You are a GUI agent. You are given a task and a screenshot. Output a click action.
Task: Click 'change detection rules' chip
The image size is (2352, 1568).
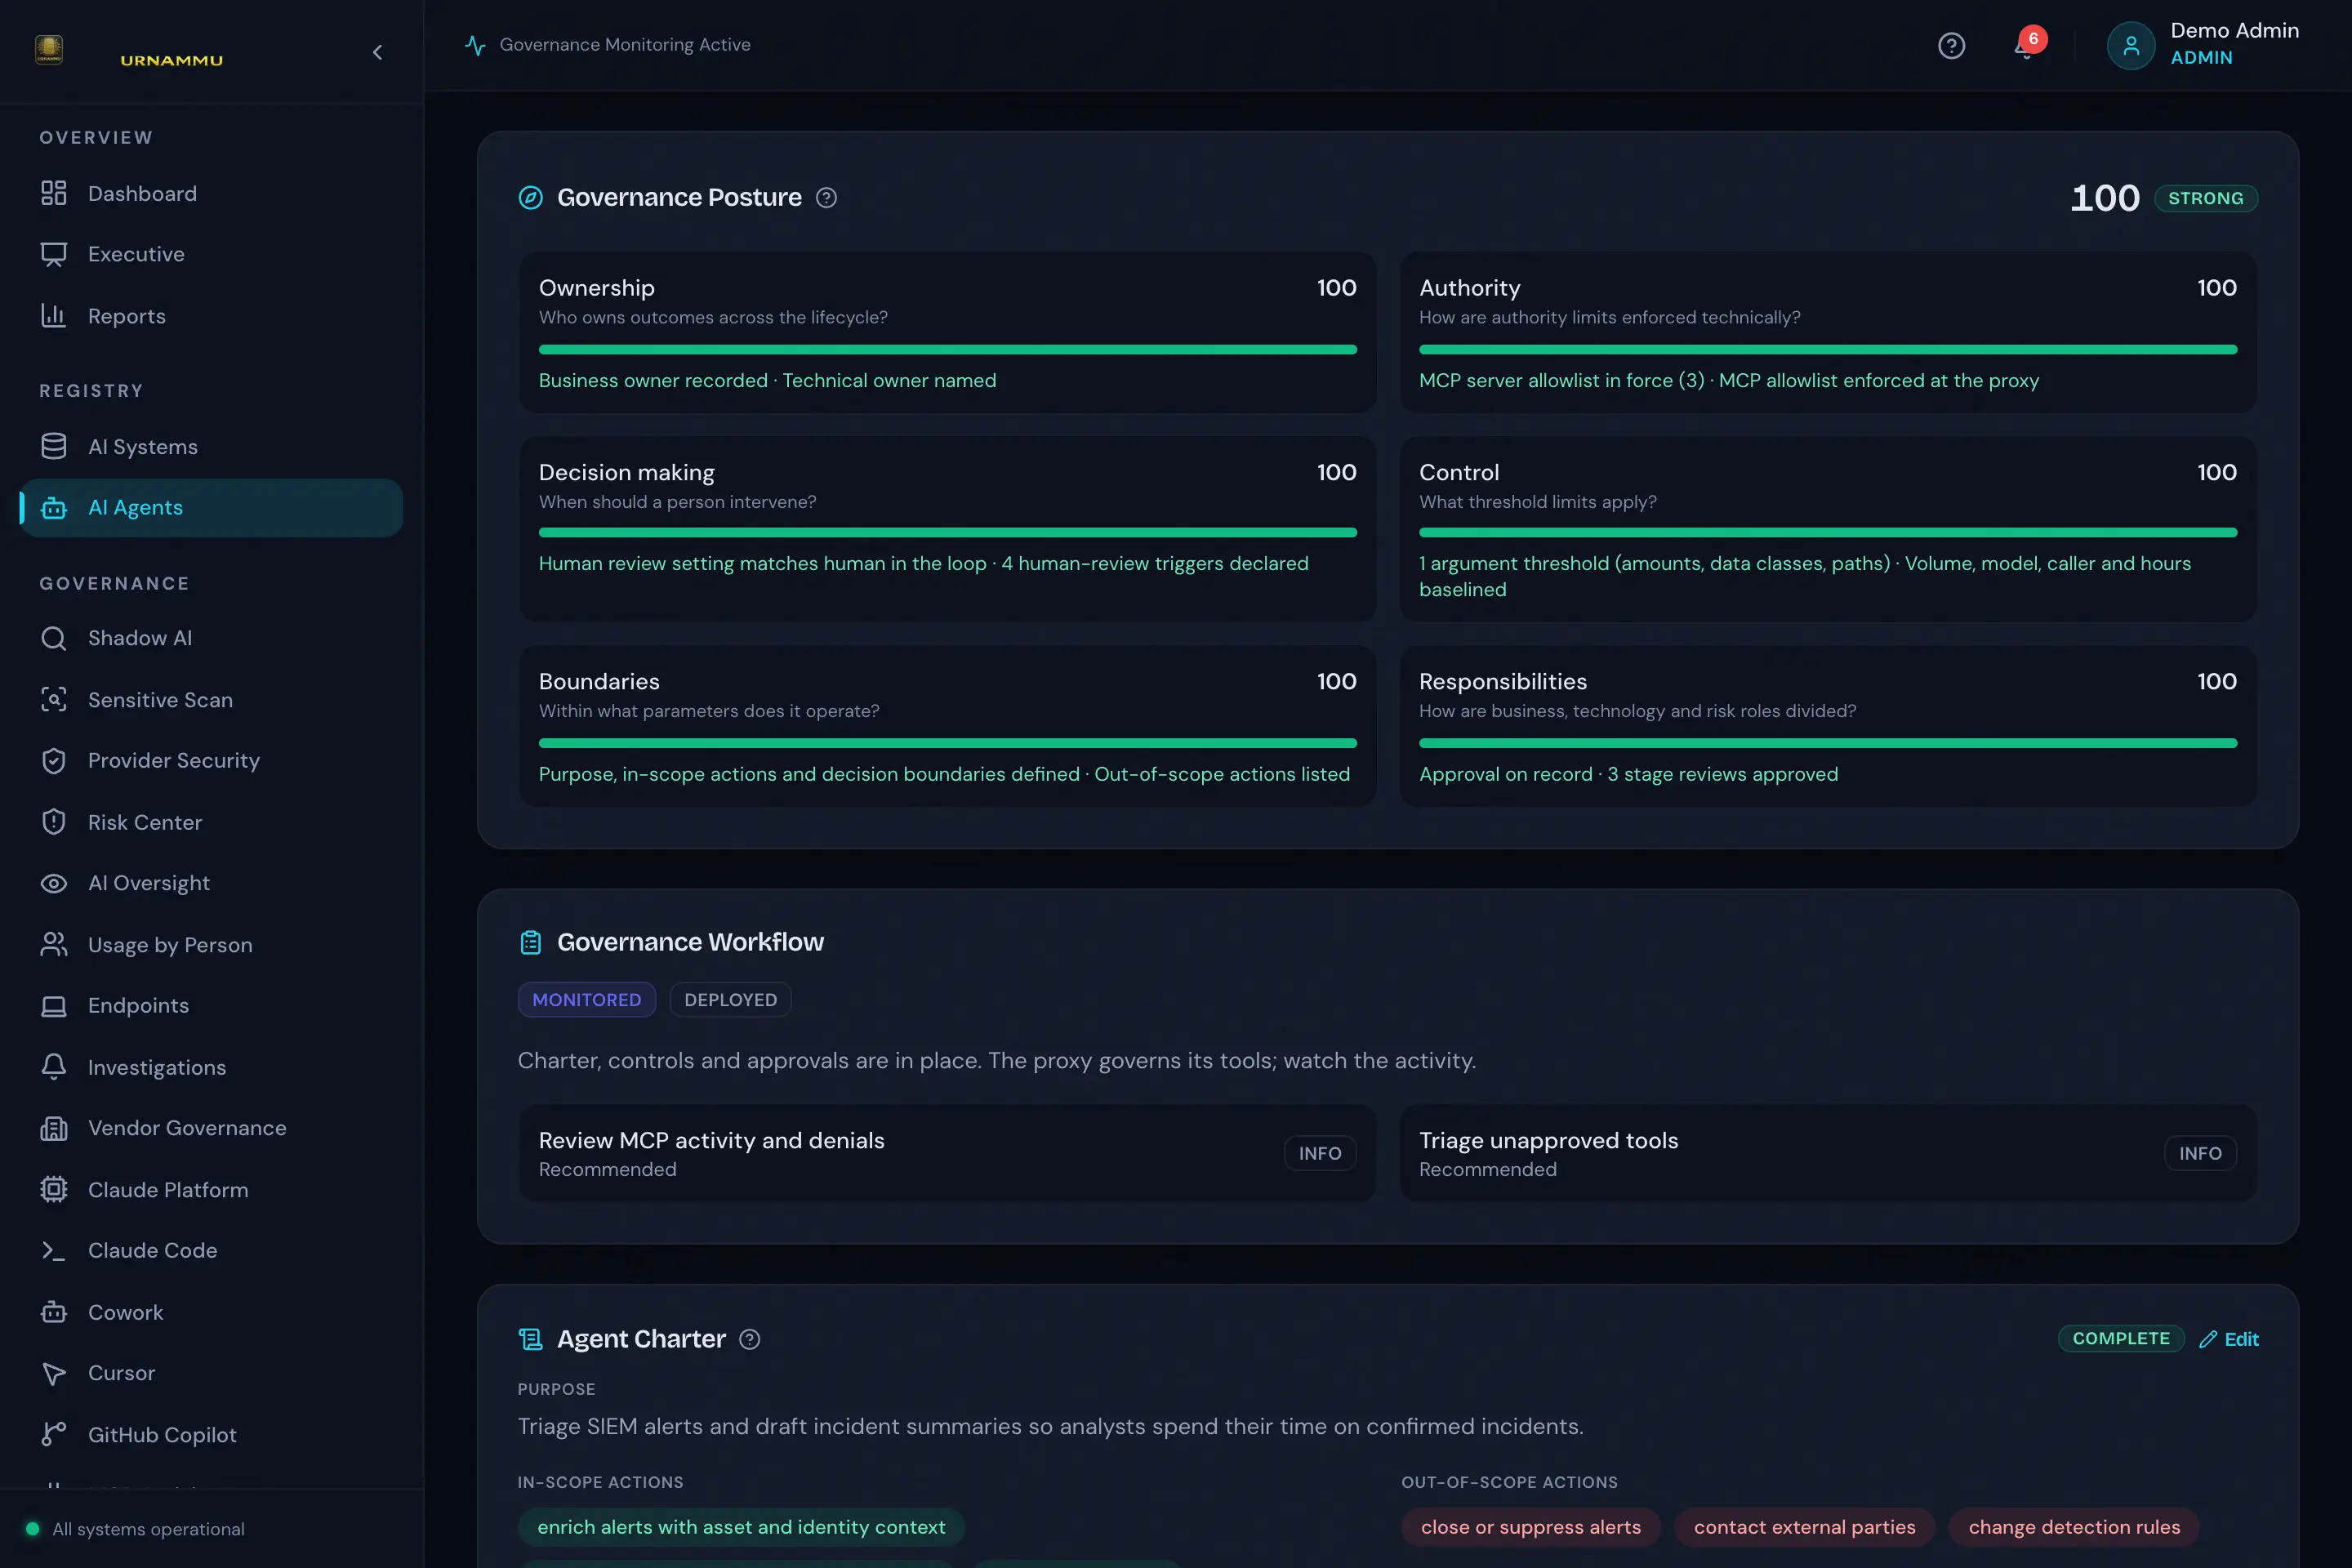pos(2074,1527)
